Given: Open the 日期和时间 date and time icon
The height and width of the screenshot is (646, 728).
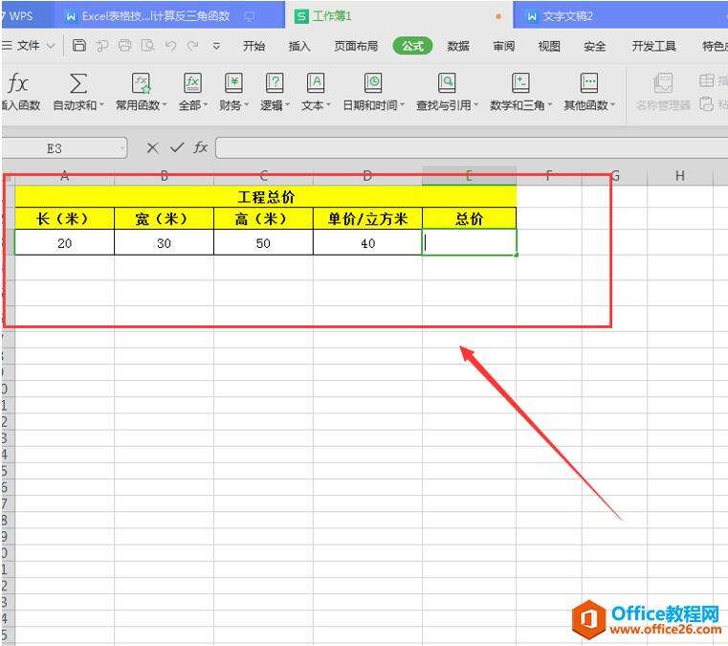Looking at the screenshot, I should [x=373, y=83].
